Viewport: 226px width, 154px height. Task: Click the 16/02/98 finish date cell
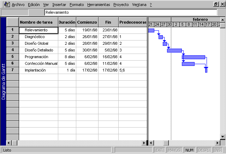(108, 57)
